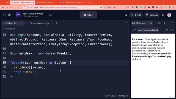Close the index.php editor tab
176x99 pixels.
23,23
